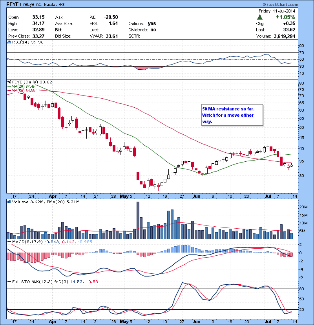
Task: Click the P/E value -20.50
Action: coord(111,17)
